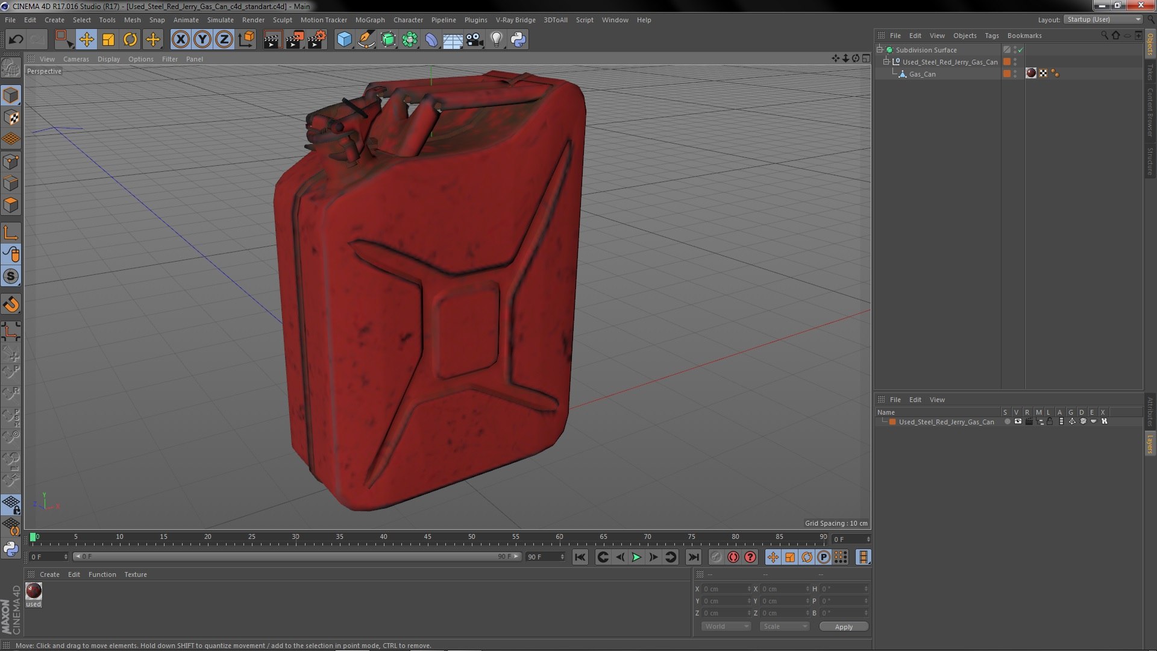Click the Render to Picture Viewer icon
The image size is (1157, 651).
click(295, 40)
